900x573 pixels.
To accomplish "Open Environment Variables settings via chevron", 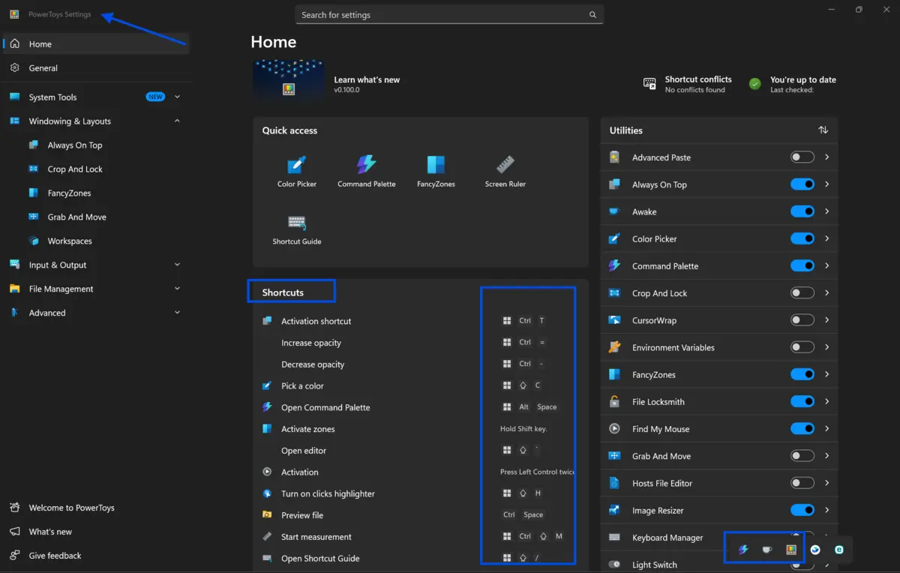I will pyautogui.click(x=826, y=347).
